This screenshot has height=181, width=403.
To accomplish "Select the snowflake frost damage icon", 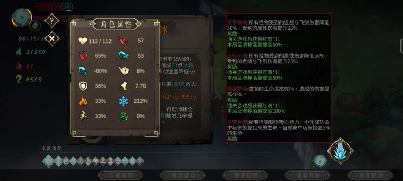I will [124, 101].
